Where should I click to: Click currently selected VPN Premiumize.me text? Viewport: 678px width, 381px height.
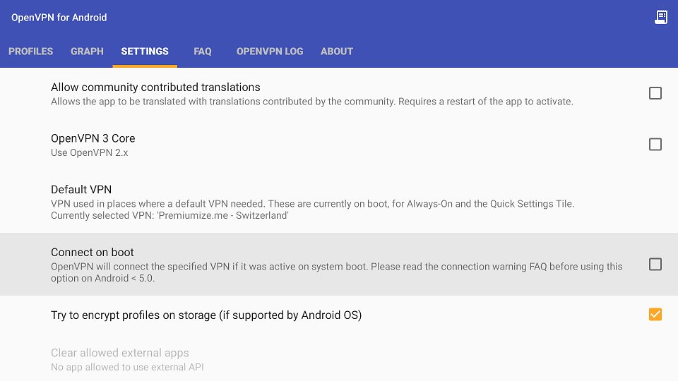point(169,216)
